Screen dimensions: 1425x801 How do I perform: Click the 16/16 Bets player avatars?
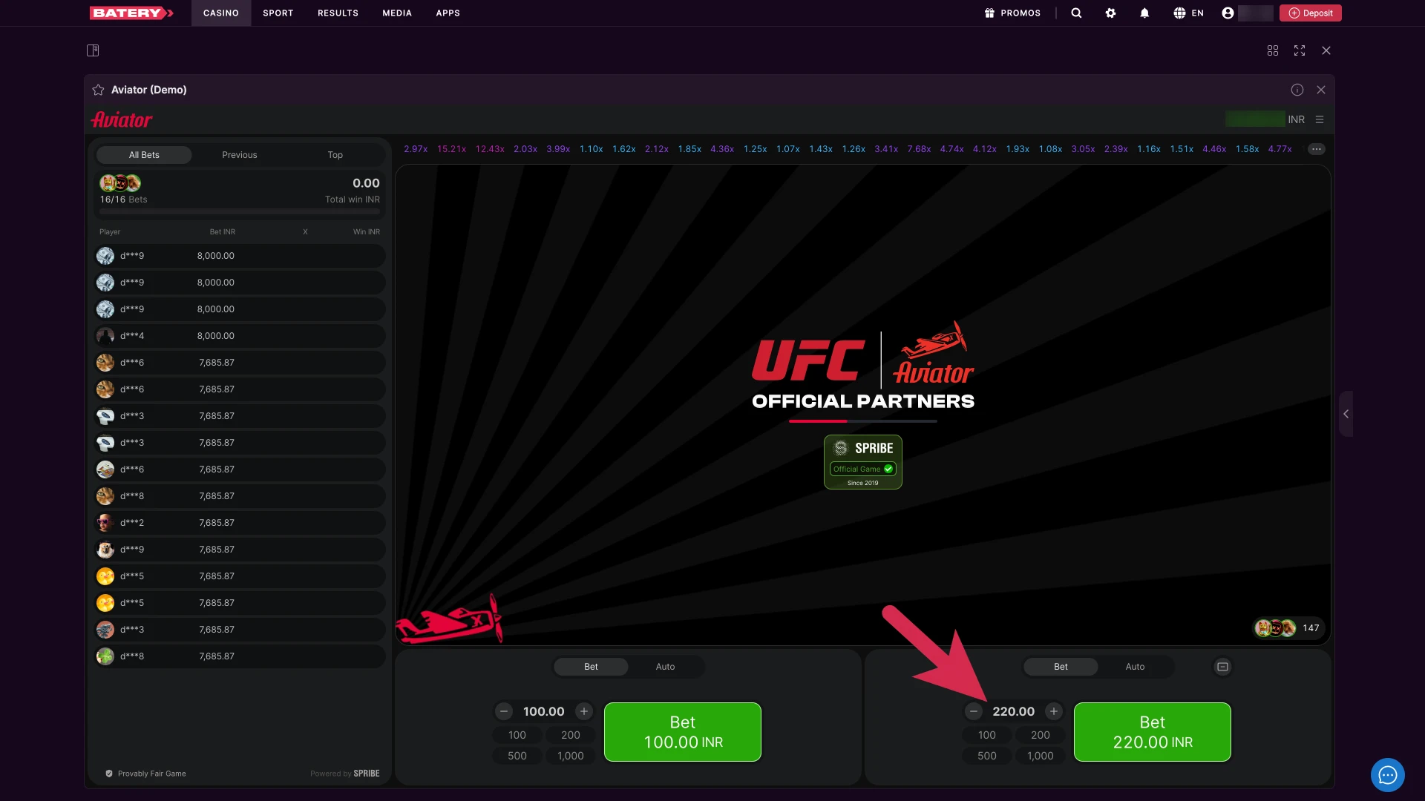[x=120, y=183]
